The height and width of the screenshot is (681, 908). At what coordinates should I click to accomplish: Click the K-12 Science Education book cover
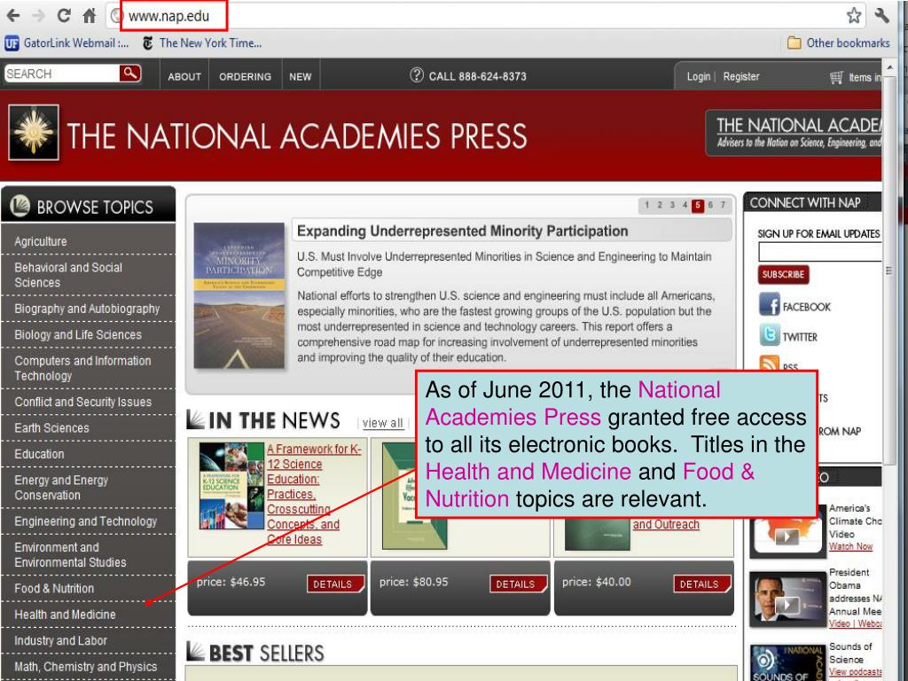point(231,486)
